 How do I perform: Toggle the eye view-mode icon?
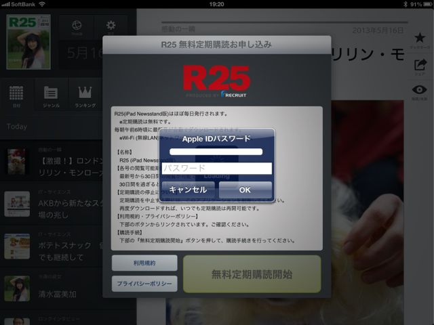(x=420, y=91)
